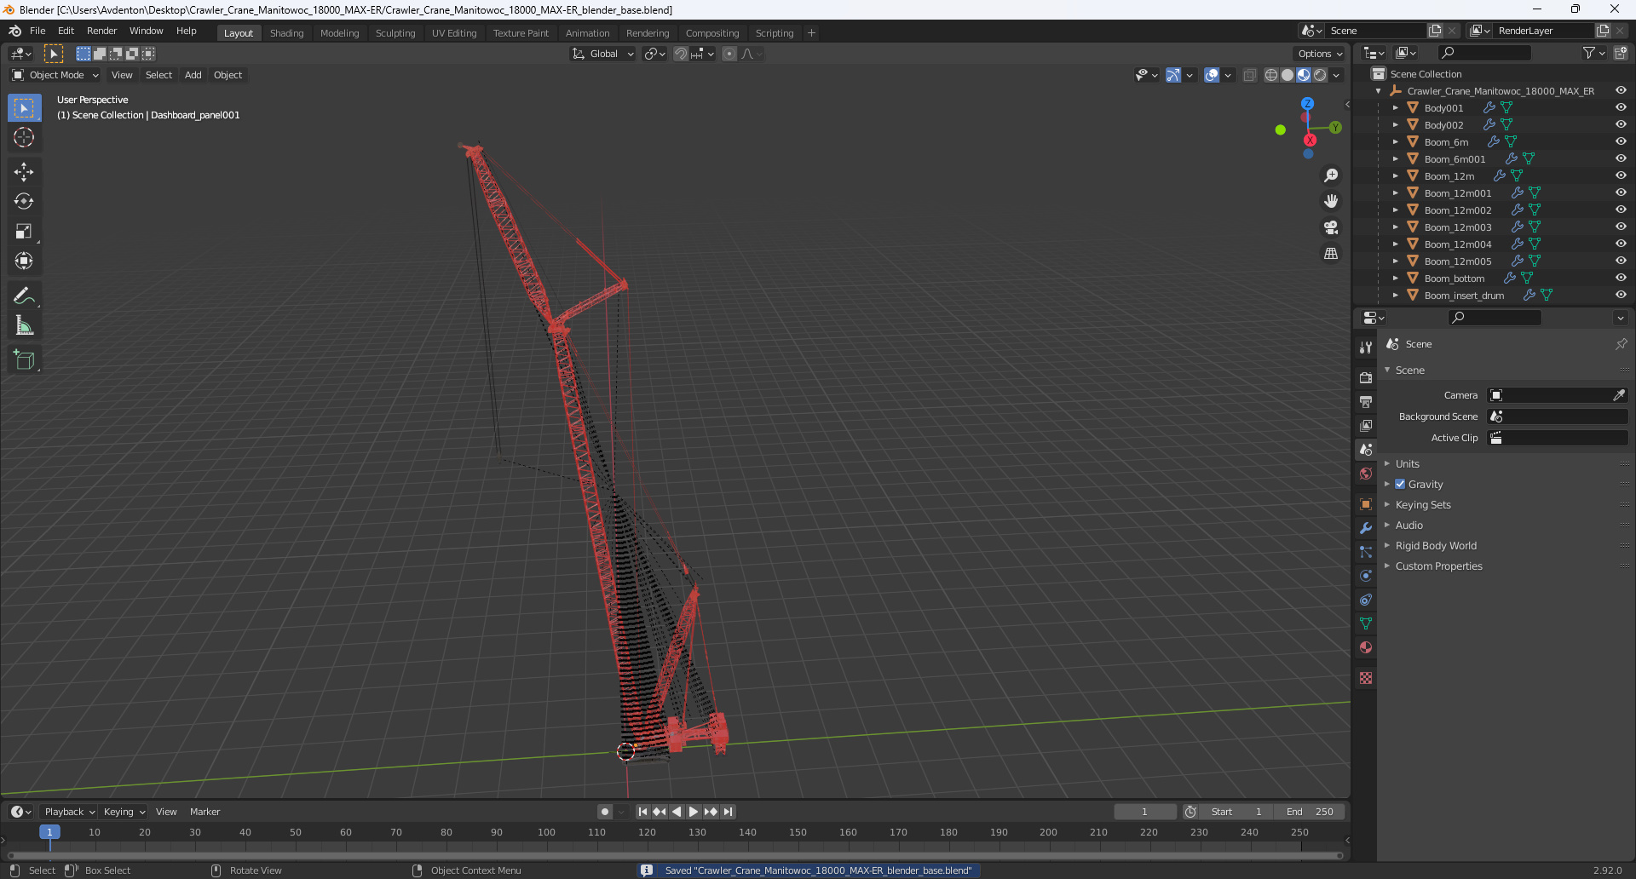Hide Boom_6m using the eye icon
1636x879 pixels.
tap(1621, 142)
